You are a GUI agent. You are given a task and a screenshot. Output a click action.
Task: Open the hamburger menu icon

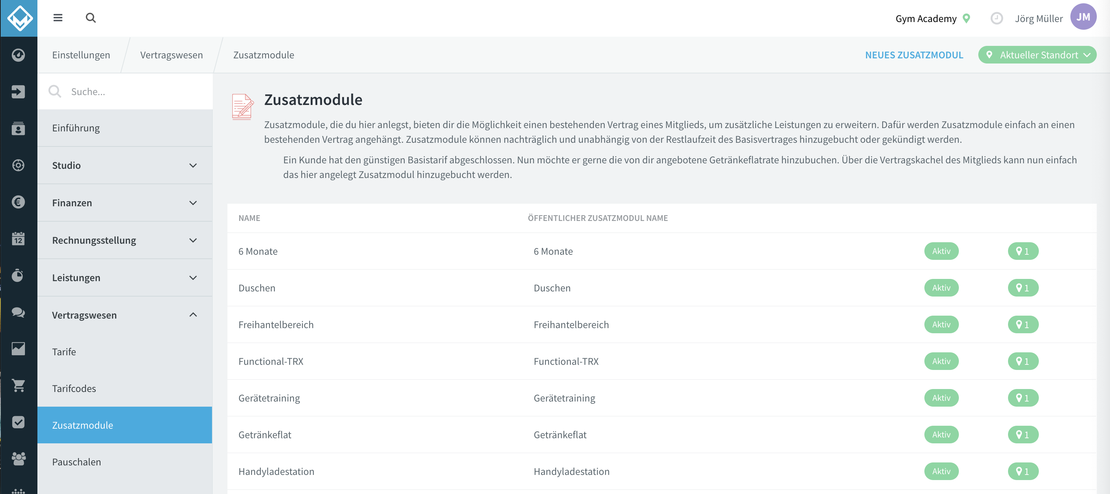(58, 18)
